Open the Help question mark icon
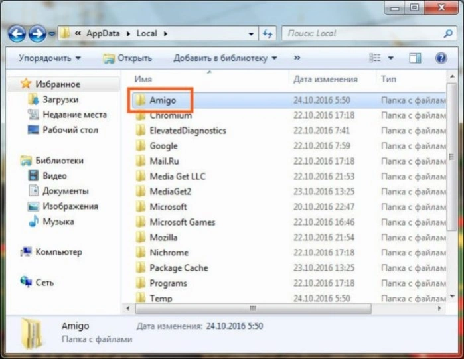 coord(441,58)
